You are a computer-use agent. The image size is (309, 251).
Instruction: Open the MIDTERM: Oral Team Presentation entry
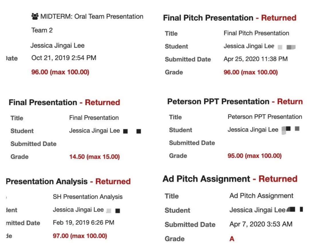coord(92,16)
